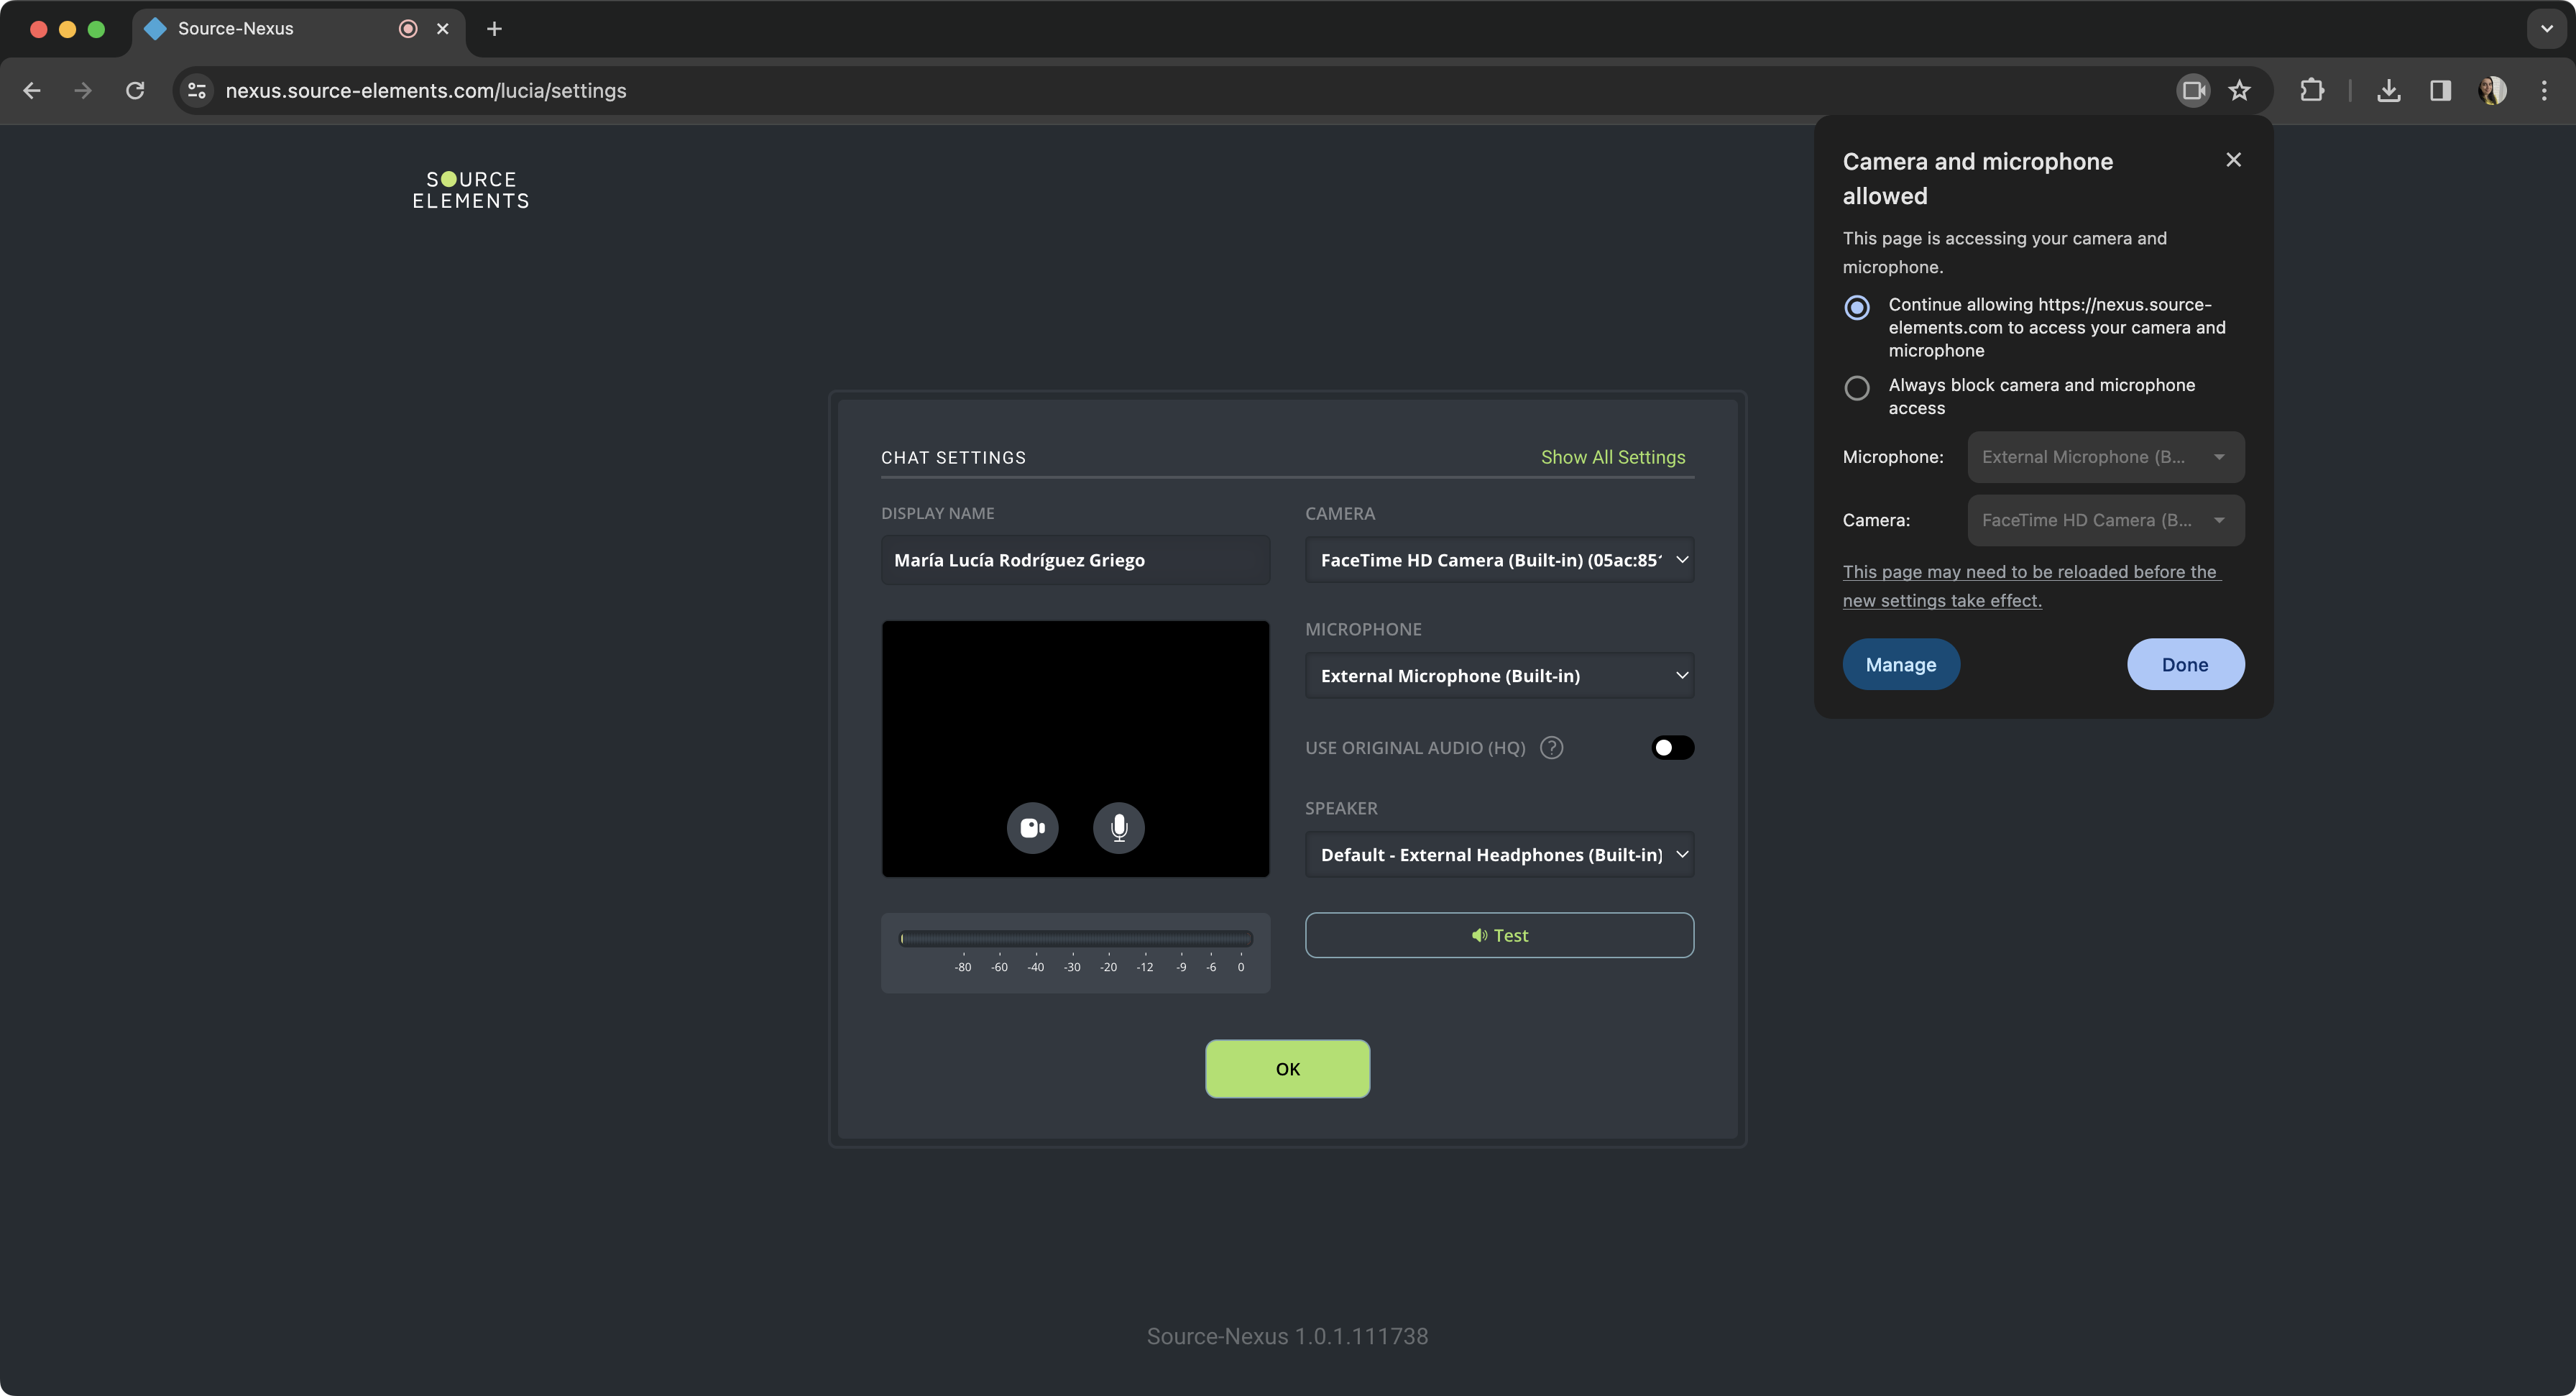Click help icon next to Use Original Audio
The image size is (2576, 1396).
point(1551,748)
